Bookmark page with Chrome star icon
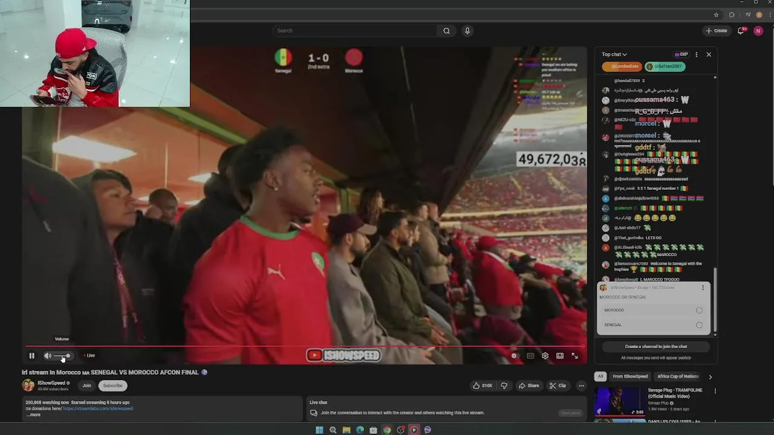Image resolution: width=774 pixels, height=435 pixels. click(x=716, y=14)
